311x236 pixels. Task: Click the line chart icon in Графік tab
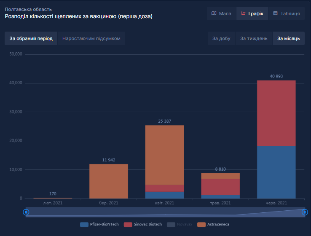tap(243, 13)
